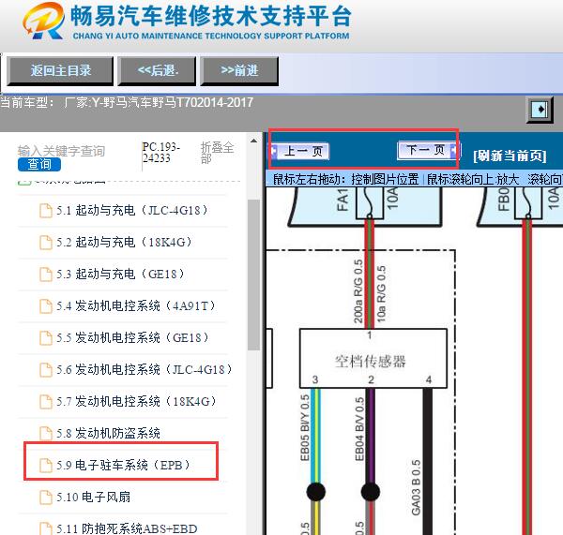The width and height of the screenshot is (563, 535).
Task: Click the FA1 10A fuse in diagram
Action: pyautogui.click(x=370, y=202)
